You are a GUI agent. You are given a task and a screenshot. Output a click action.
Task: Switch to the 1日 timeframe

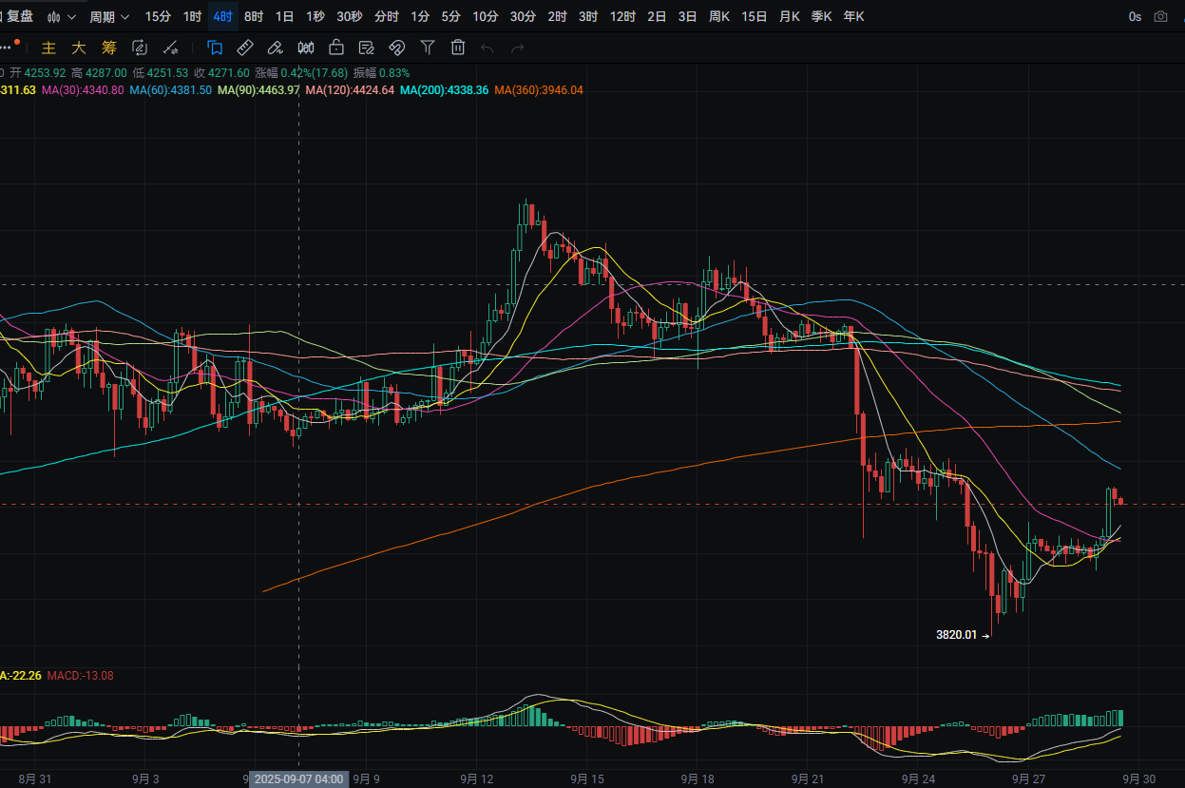283,16
